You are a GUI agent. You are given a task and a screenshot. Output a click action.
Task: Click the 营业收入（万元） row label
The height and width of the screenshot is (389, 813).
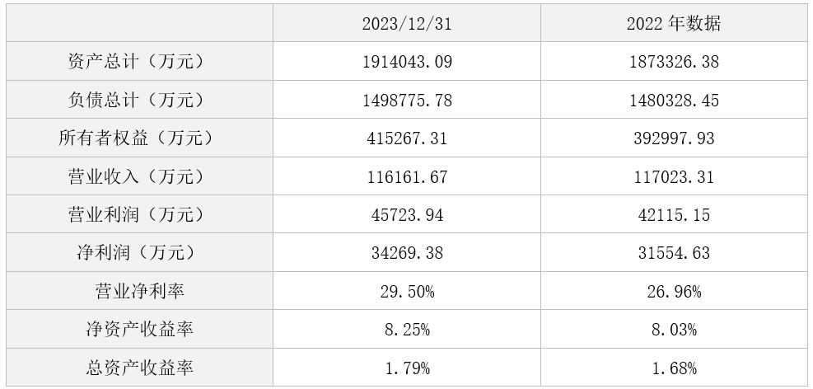(x=139, y=176)
